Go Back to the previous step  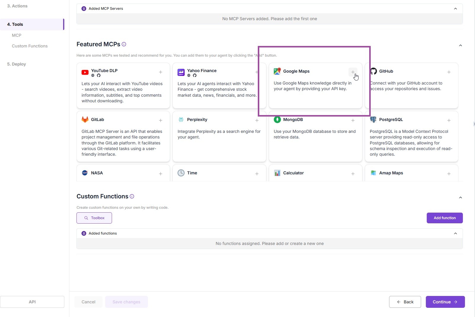[405, 302]
